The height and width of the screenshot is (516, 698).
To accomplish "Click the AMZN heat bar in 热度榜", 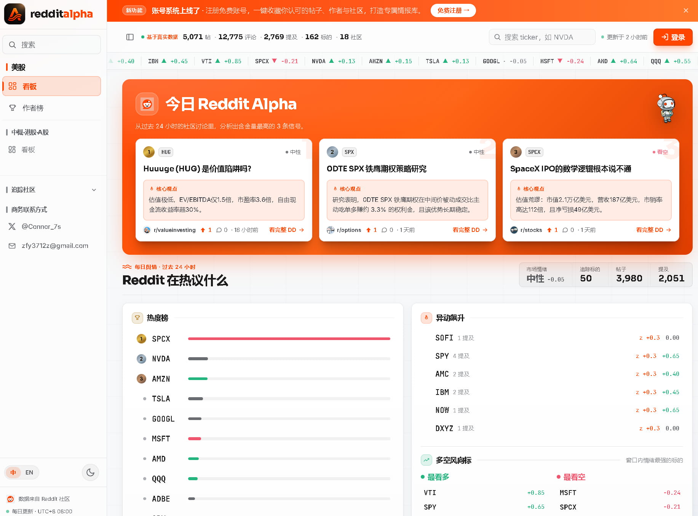I will [289, 379].
